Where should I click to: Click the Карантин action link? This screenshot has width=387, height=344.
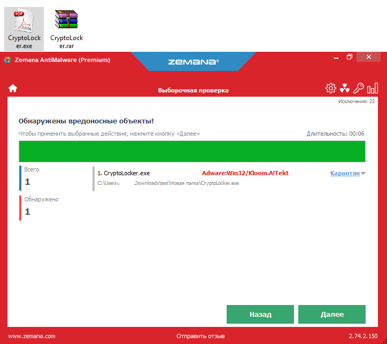[345, 173]
